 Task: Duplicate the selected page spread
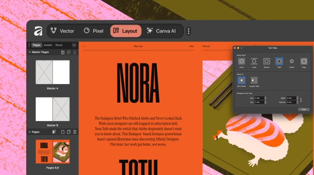pos(69,132)
